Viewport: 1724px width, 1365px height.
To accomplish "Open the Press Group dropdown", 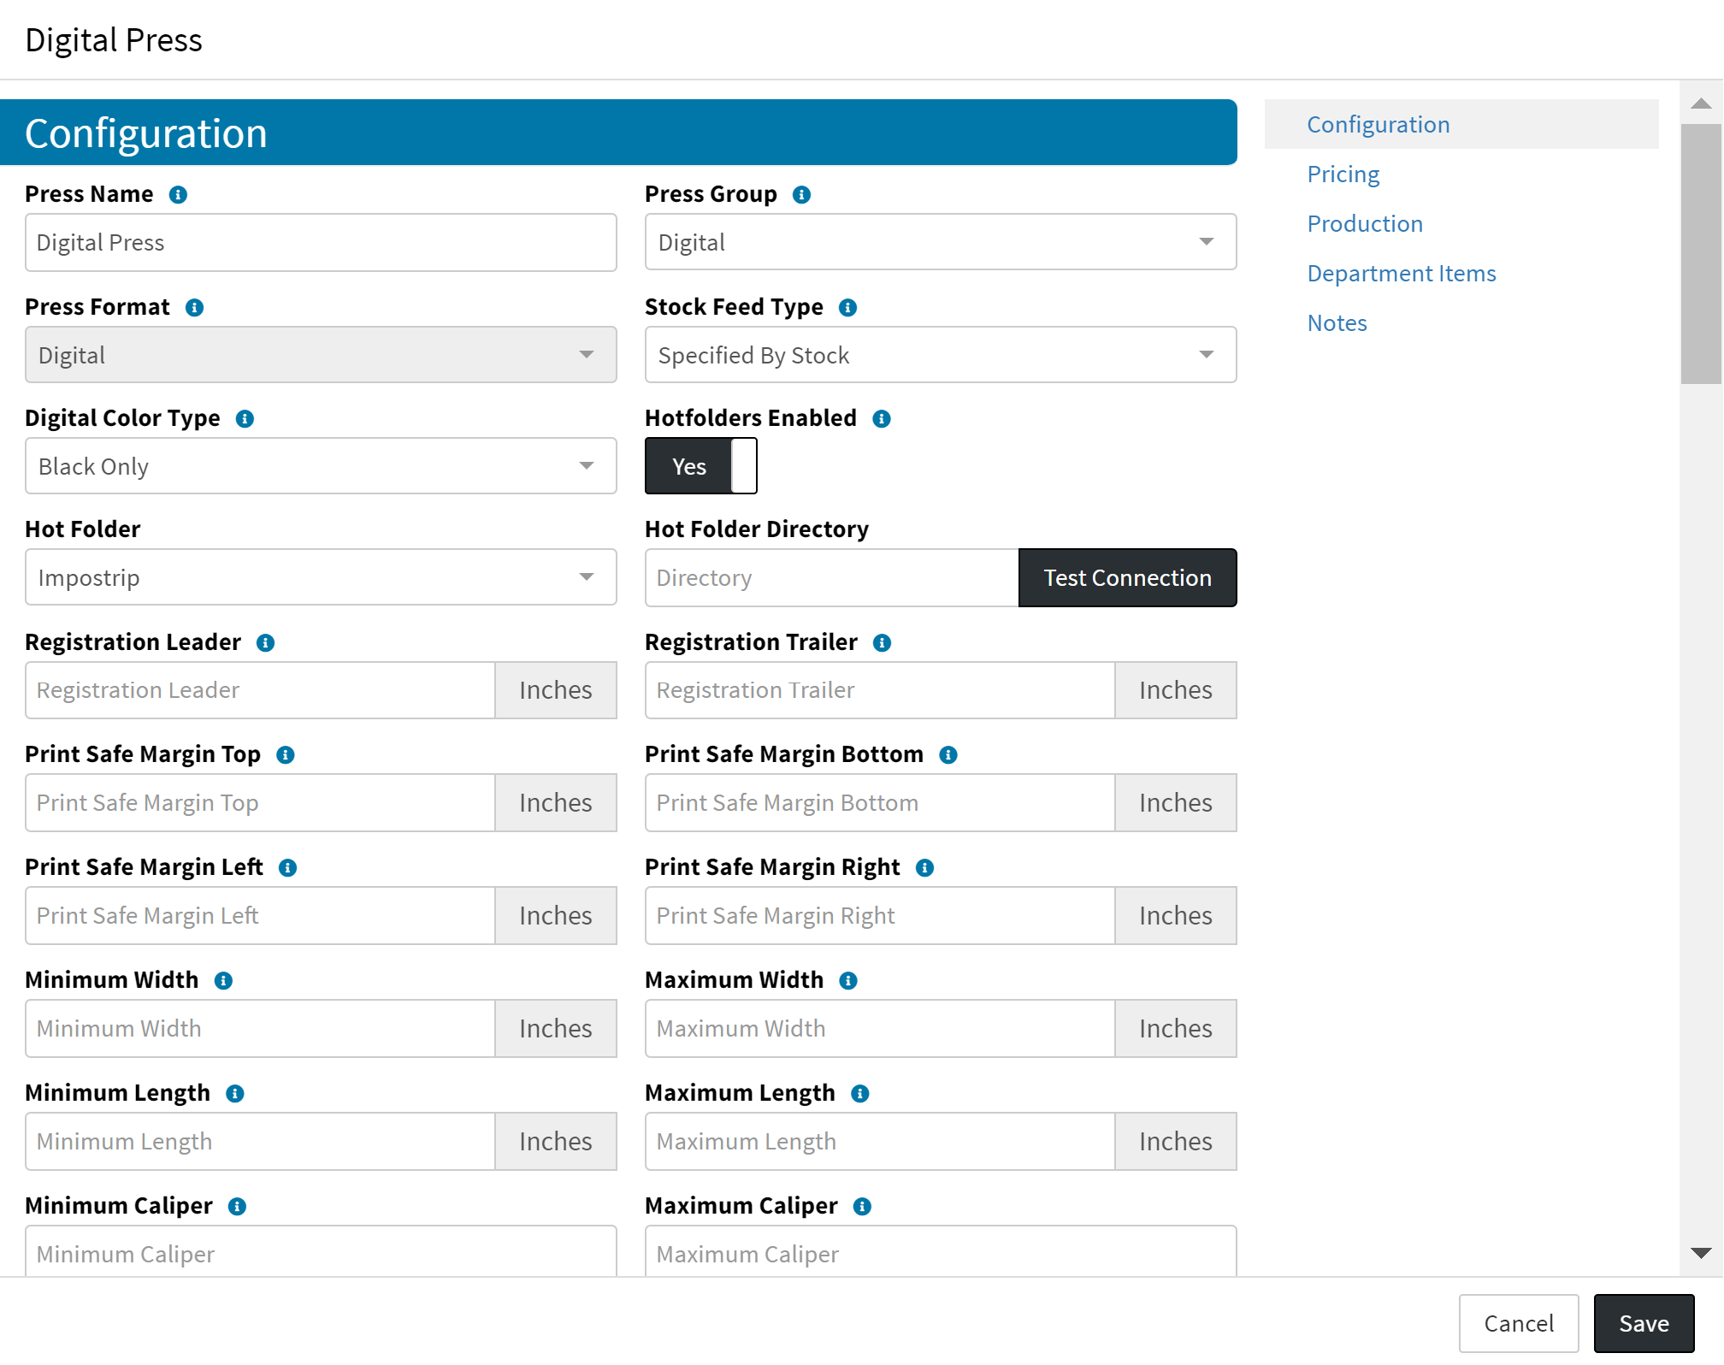I will (x=940, y=242).
